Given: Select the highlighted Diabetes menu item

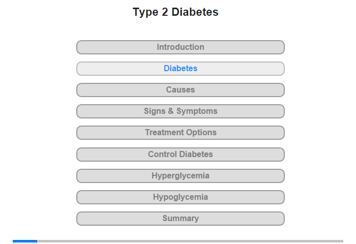Looking at the screenshot, I should tap(180, 69).
